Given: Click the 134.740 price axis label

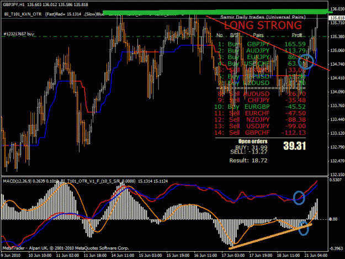Looking at the screenshot, I should (337, 64).
